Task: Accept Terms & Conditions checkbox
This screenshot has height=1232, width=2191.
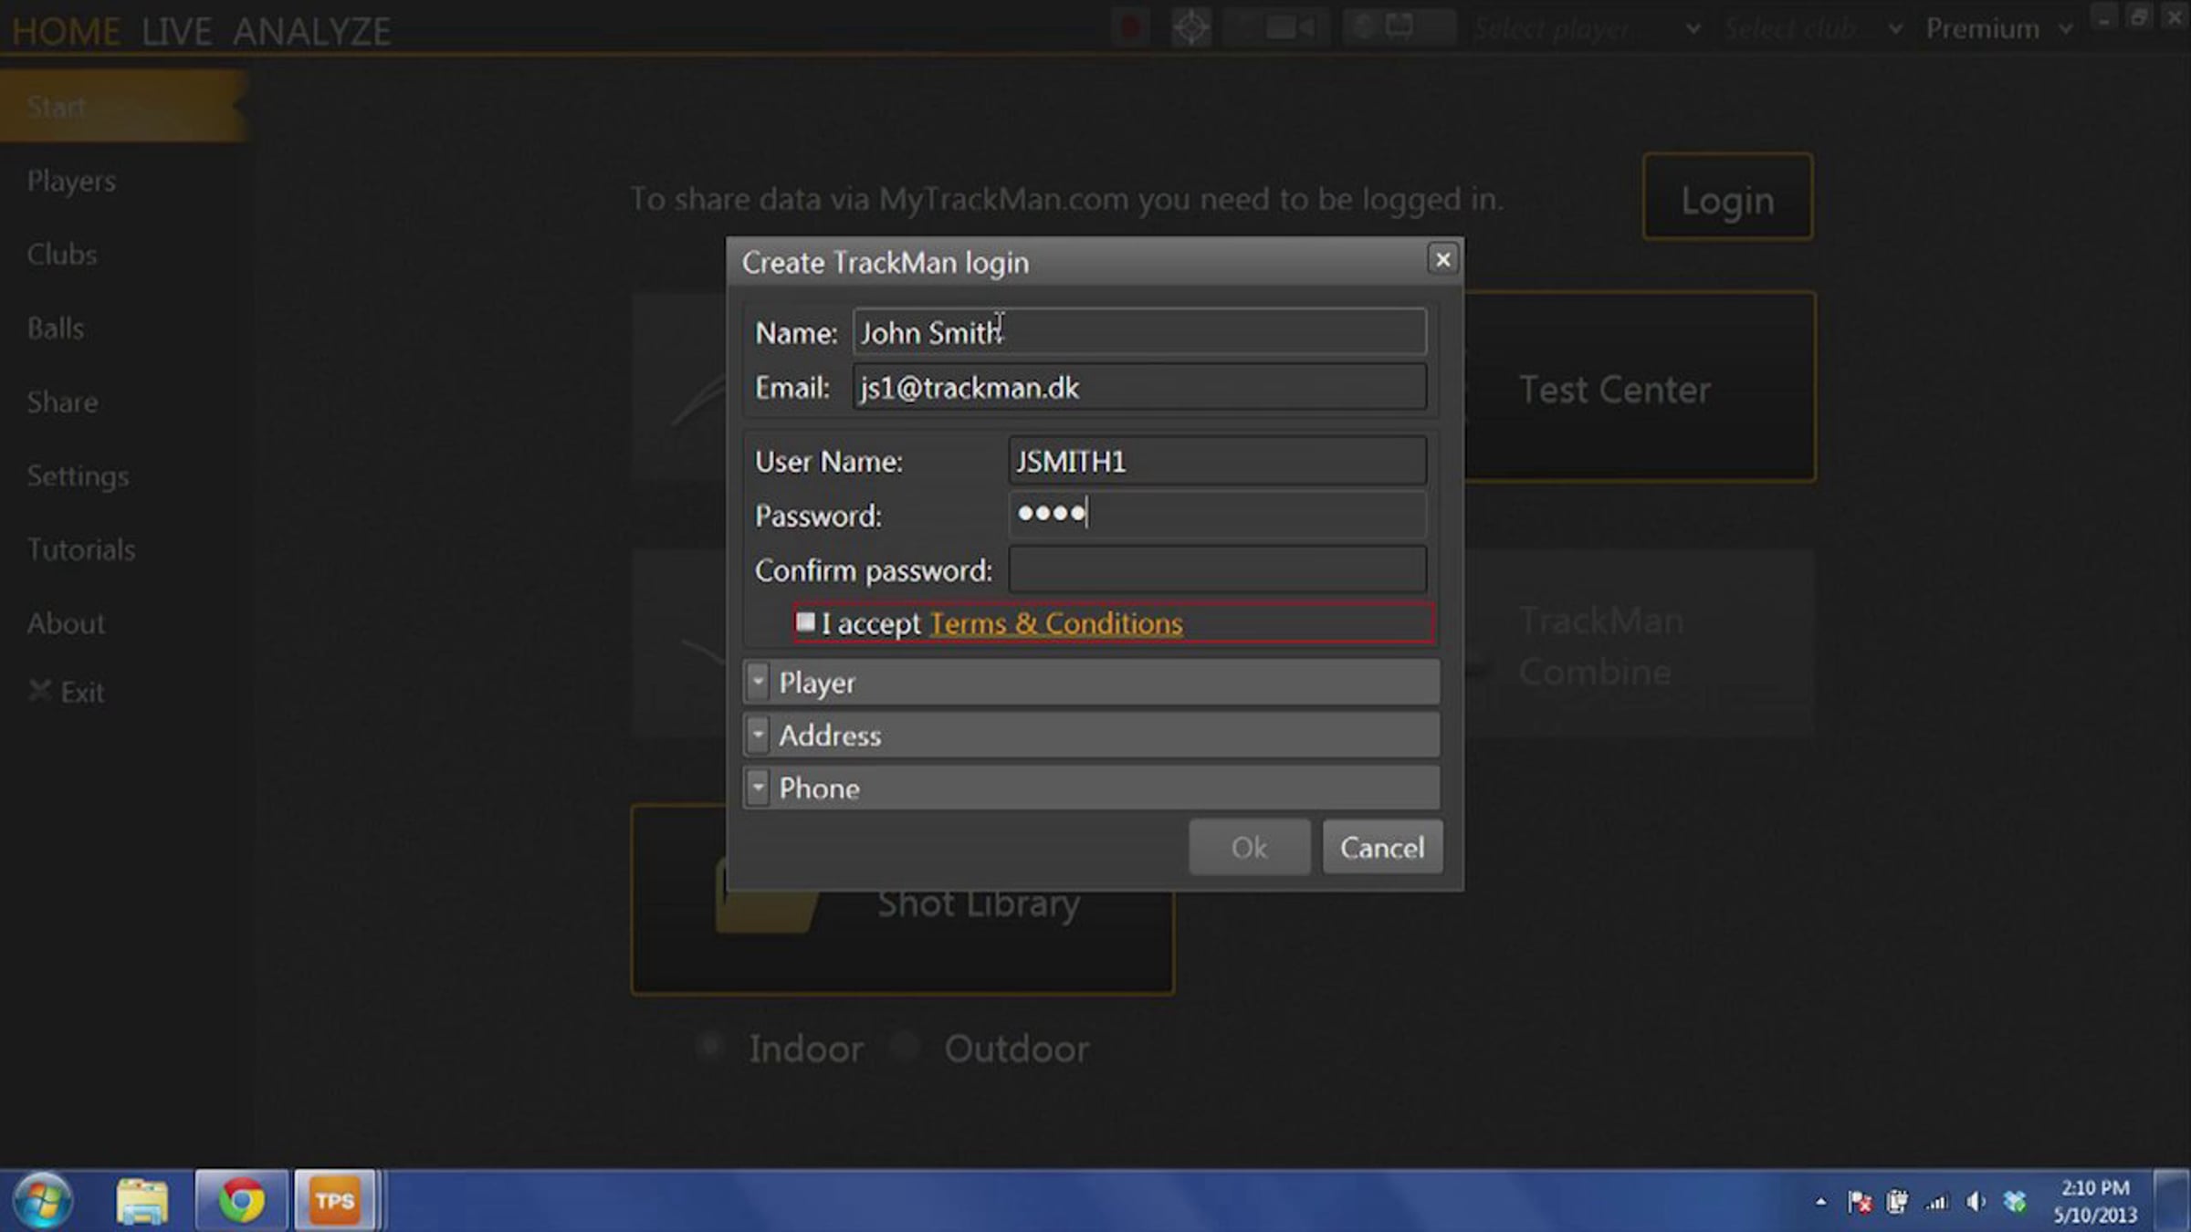Action: (x=805, y=622)
